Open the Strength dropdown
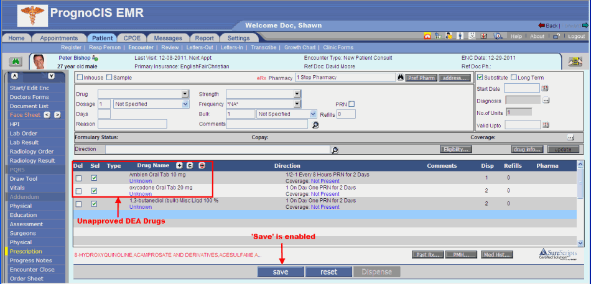This screenshot has width=591, height=284. [297, 94]
